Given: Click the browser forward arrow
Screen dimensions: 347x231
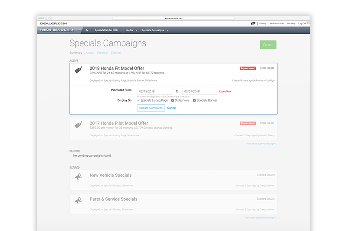Looking at the screenshot, I should pos(50,18).
